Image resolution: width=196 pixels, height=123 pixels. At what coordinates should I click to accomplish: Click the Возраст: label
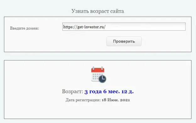73,91
